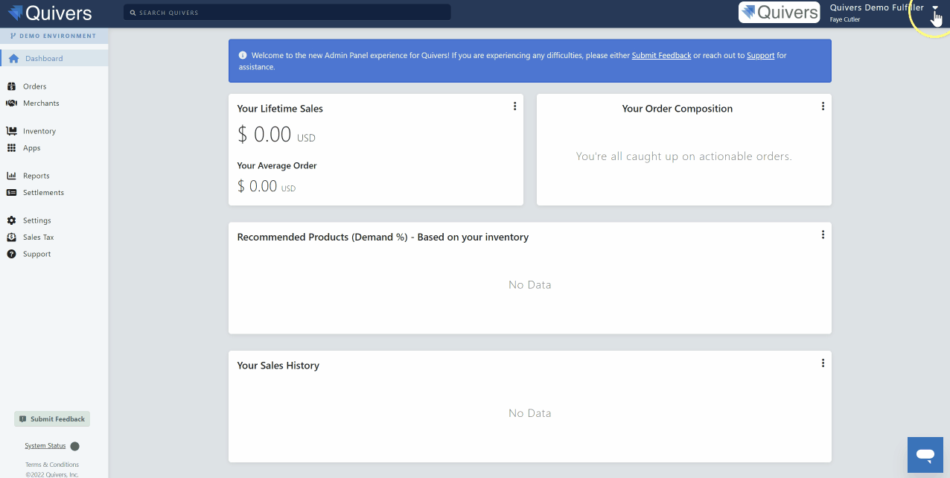Go to Settlements in sidebar
The image size is (950, 478).
[43, 193]
